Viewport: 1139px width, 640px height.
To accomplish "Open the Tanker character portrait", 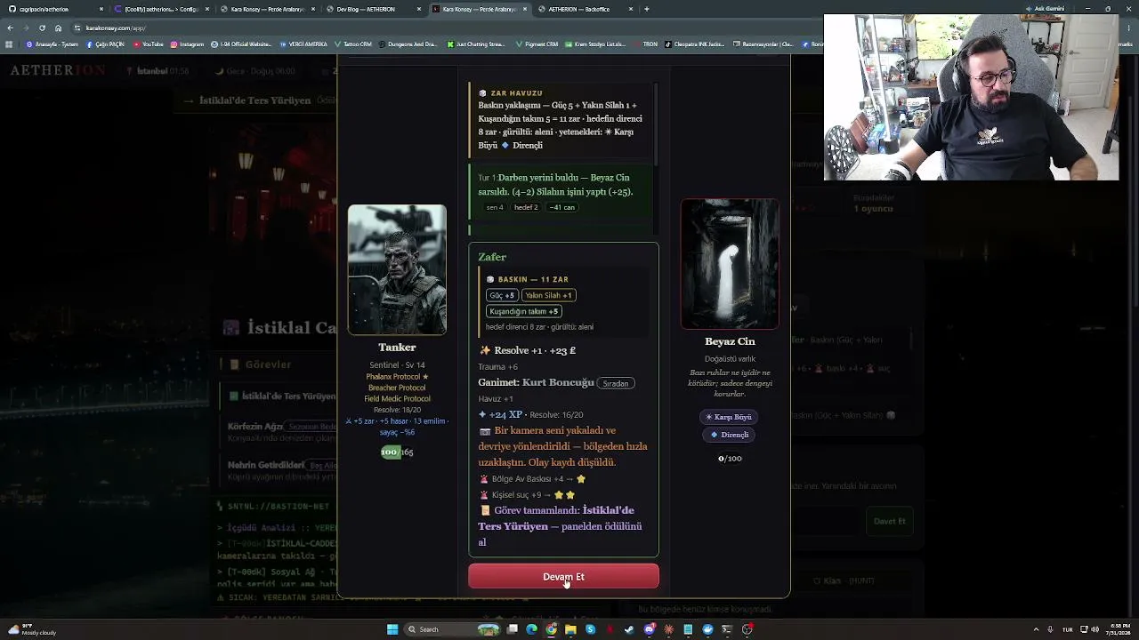I will coord(397,269).
